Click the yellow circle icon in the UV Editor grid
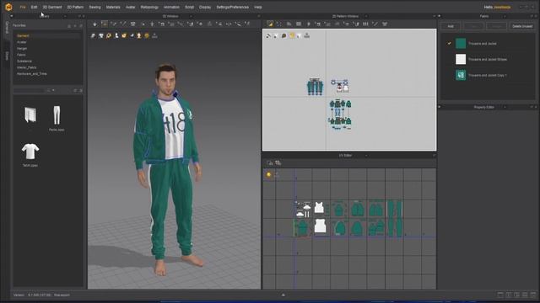The width and height of the screenshot is (540, 303). point(269,175)
